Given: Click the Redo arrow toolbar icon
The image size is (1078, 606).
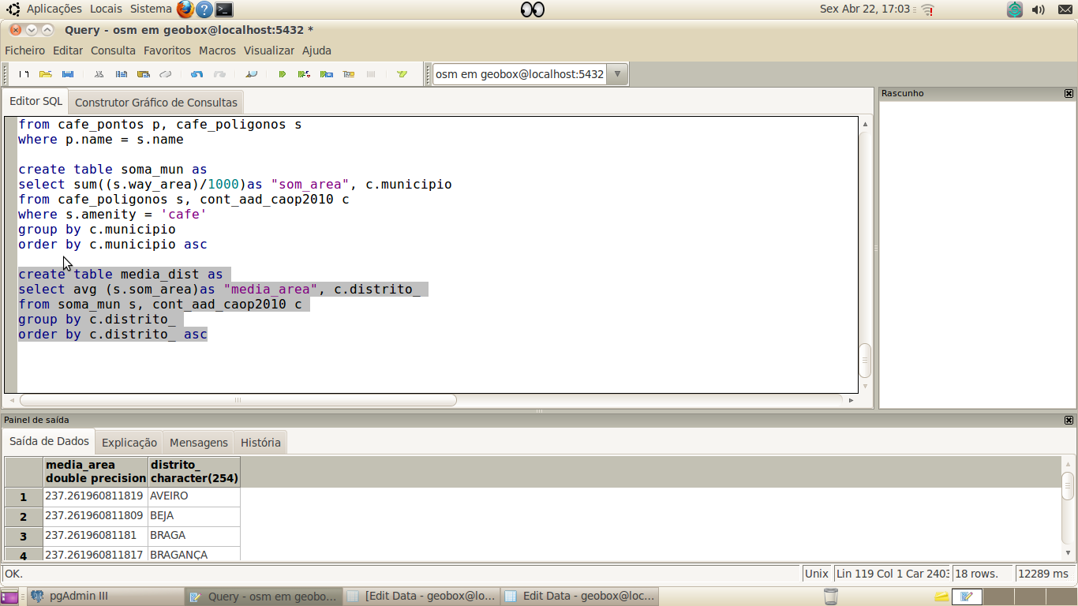Looking at the screenshot, I should tap(219, 74).
